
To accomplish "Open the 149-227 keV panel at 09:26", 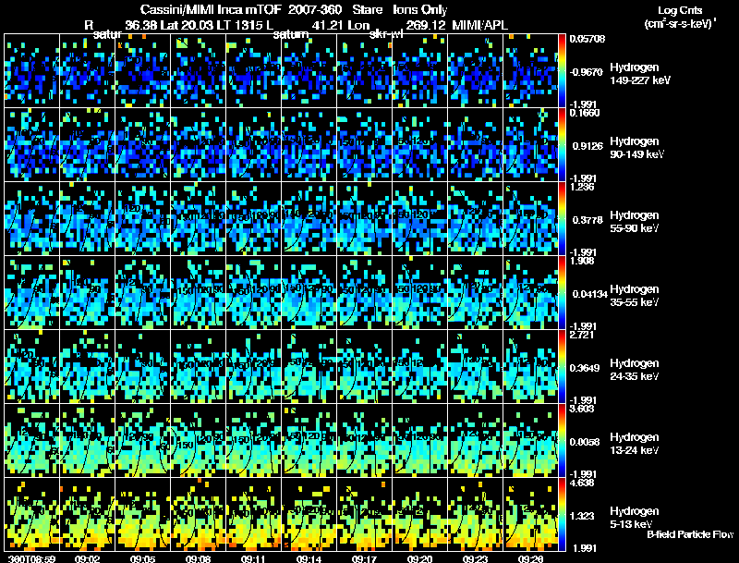I will coord(530,71).
